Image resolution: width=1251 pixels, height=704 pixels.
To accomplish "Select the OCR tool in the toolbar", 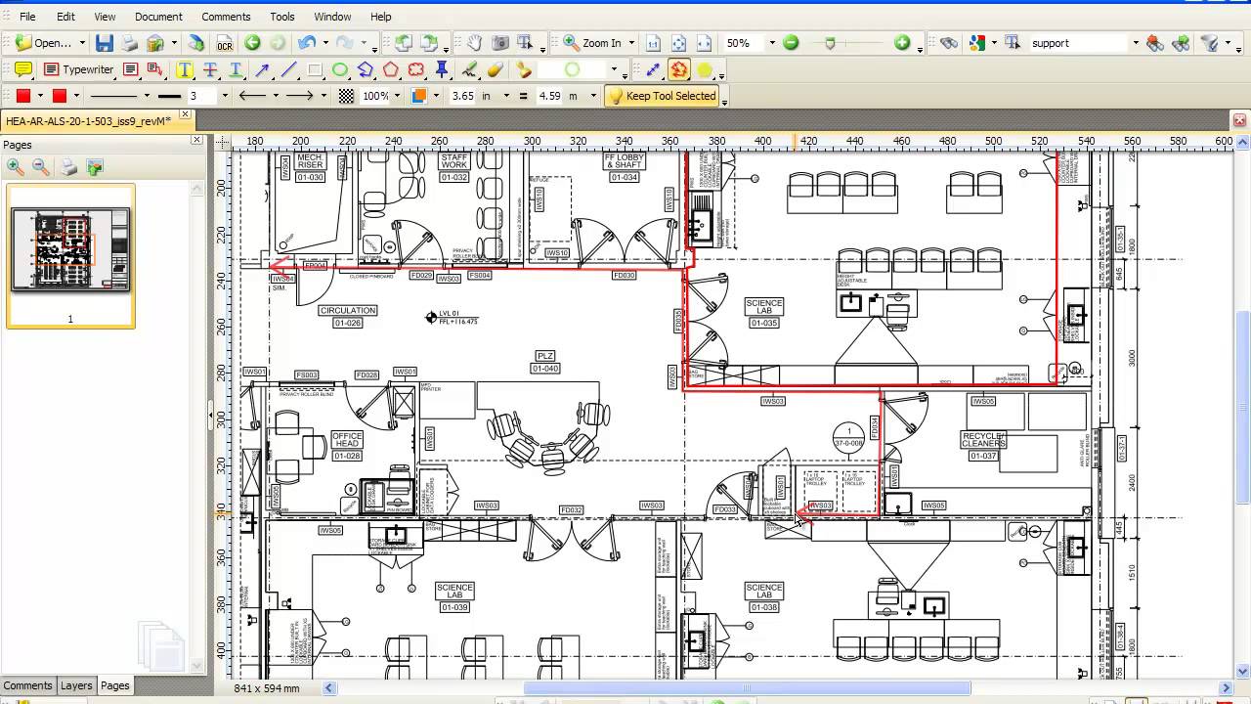I will coord(225,43).
